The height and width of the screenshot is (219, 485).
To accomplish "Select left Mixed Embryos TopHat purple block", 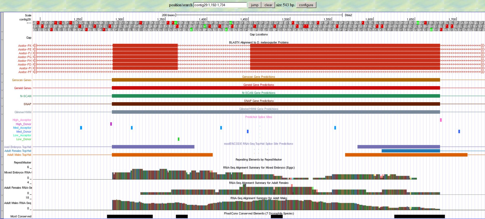I will coord(153,147).
